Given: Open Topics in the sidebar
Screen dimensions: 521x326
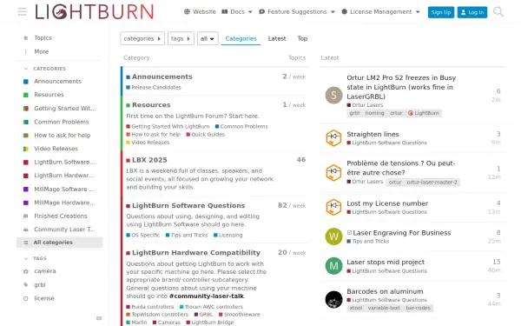Looking at the screenshot, I should [x=43, y=38].
